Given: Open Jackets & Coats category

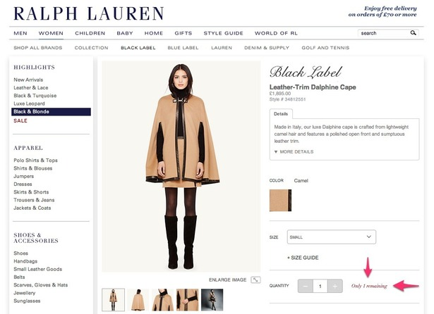Looking at the screenshot, I should coord(32,208).
